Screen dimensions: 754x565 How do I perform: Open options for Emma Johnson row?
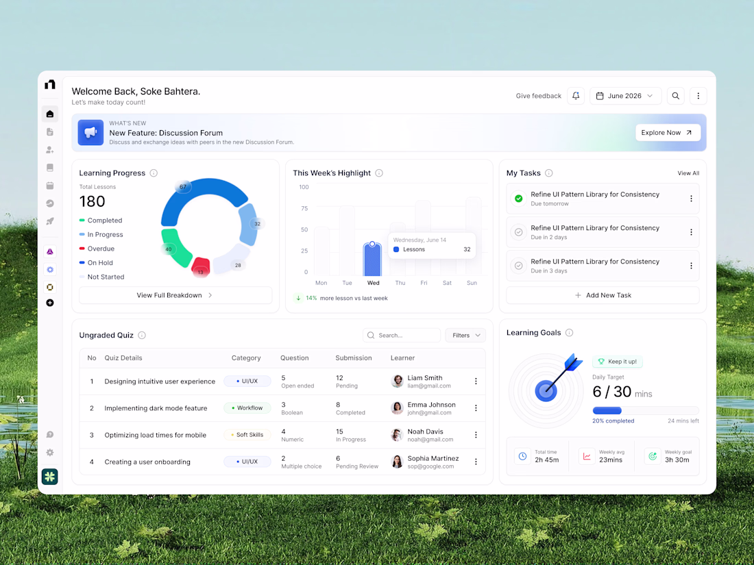coord(476,408)
